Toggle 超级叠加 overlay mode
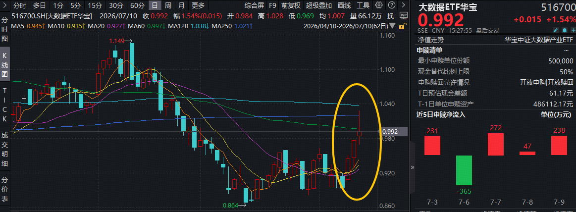This screenshot has height=212, width=576. tap(319, 5)
